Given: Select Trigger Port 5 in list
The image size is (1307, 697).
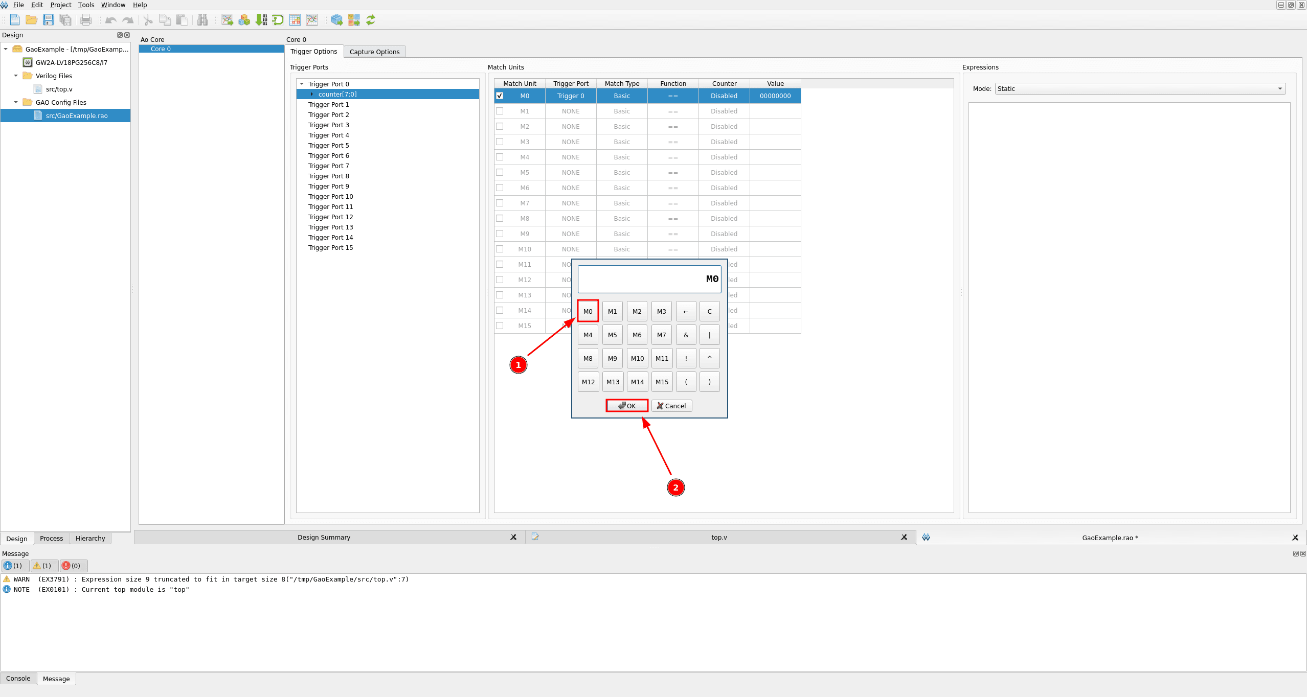Looking at the screenshot, I should pos(328,145).
